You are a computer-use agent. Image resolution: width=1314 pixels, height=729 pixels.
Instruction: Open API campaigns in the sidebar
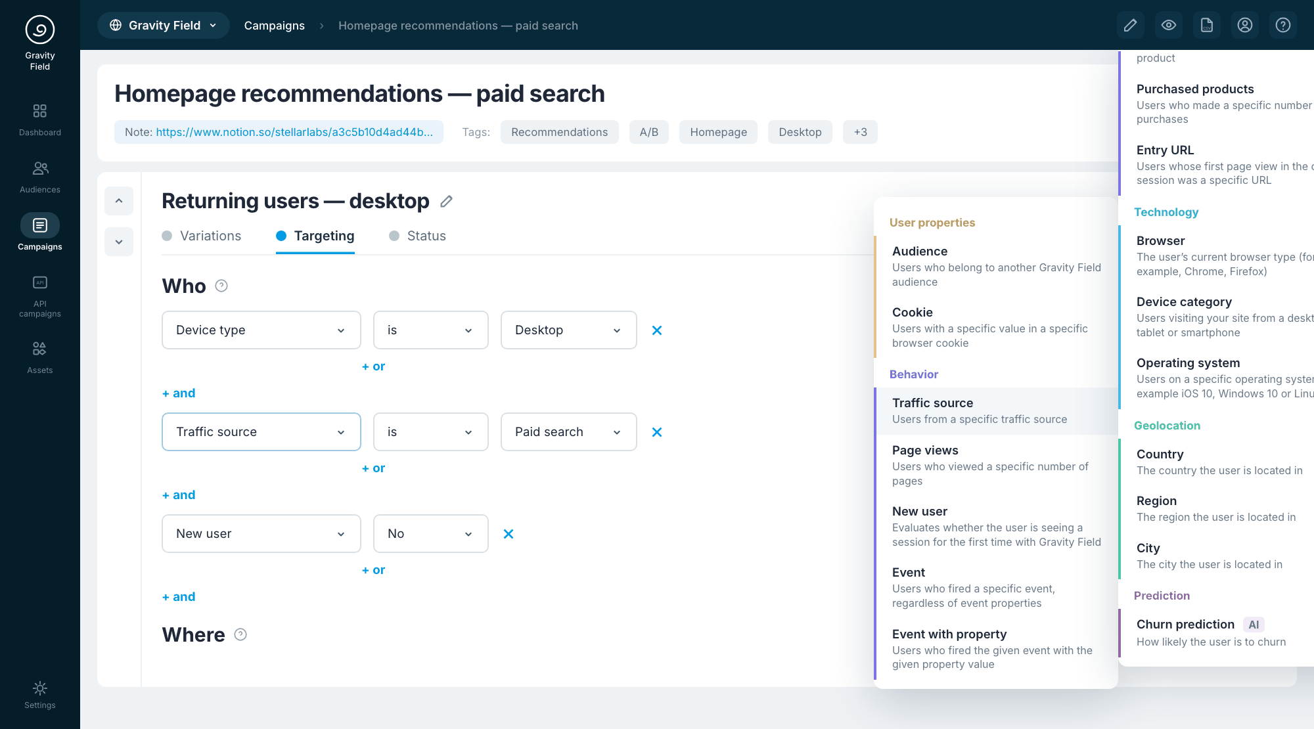coord(40,296)
